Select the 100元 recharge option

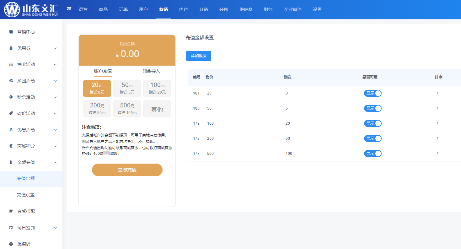157,88
